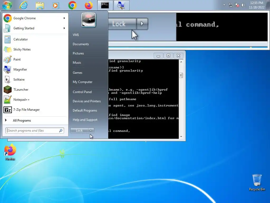
Task: Show hidden system tray icons
Action: click(x=224, y=5)
